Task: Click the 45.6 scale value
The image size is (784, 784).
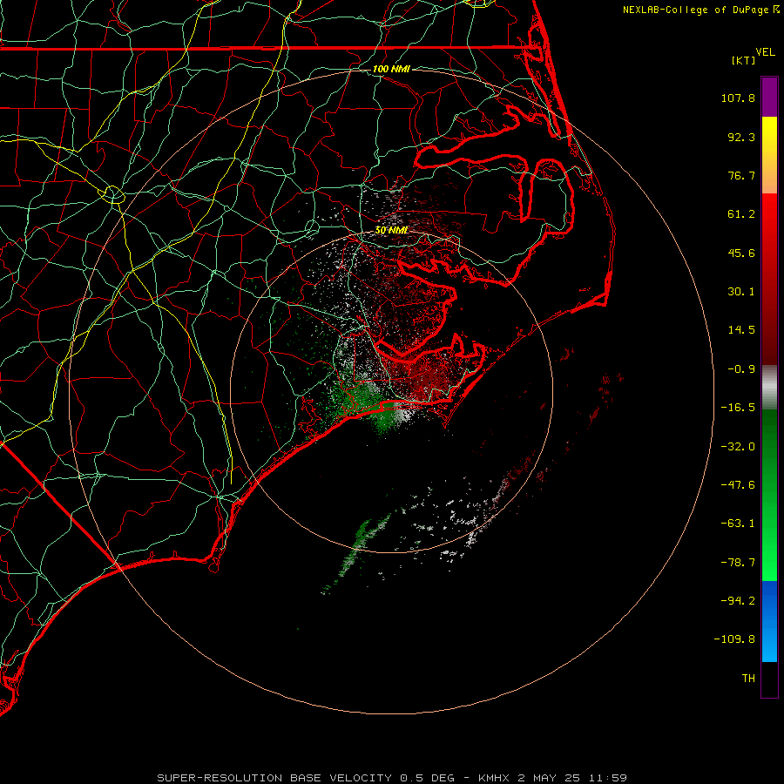Action: 741,253
